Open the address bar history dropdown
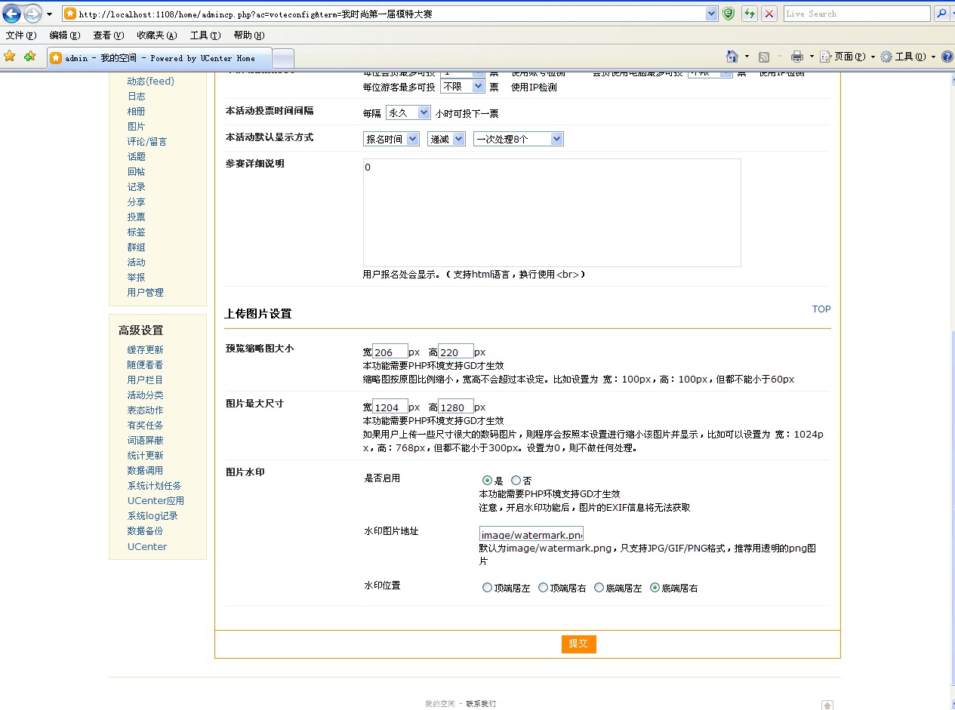955x710 pixels. click(x=711, y=14)
